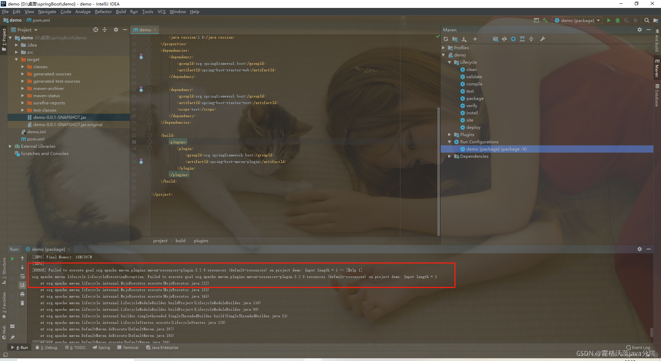
Task: Switch to the Terminal tool tab
Action: pyautogui.click(x=128, y=348)
